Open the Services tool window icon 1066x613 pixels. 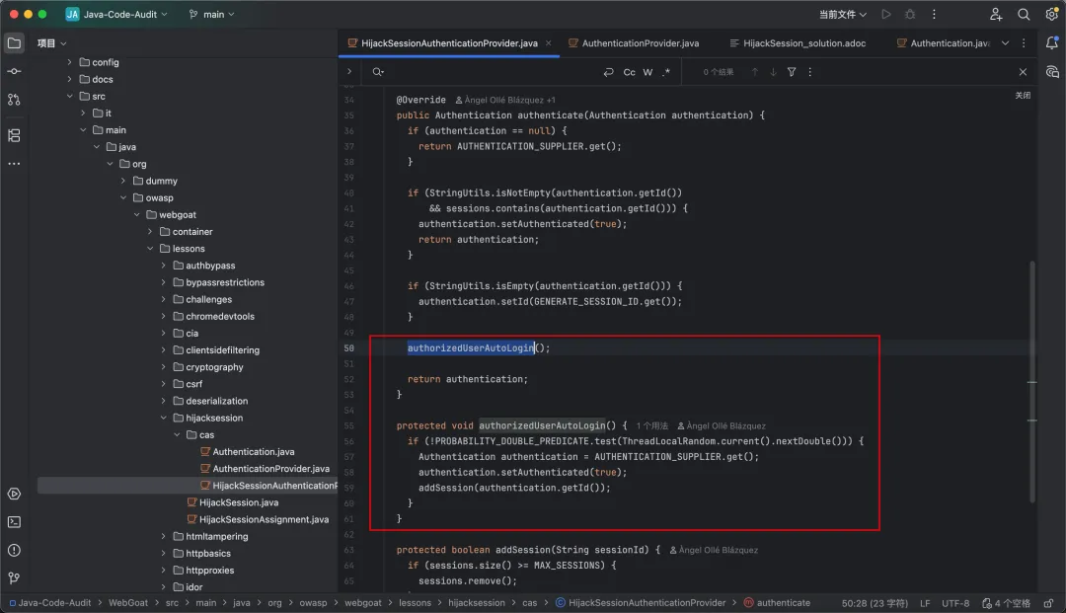(x=14, y=495)
